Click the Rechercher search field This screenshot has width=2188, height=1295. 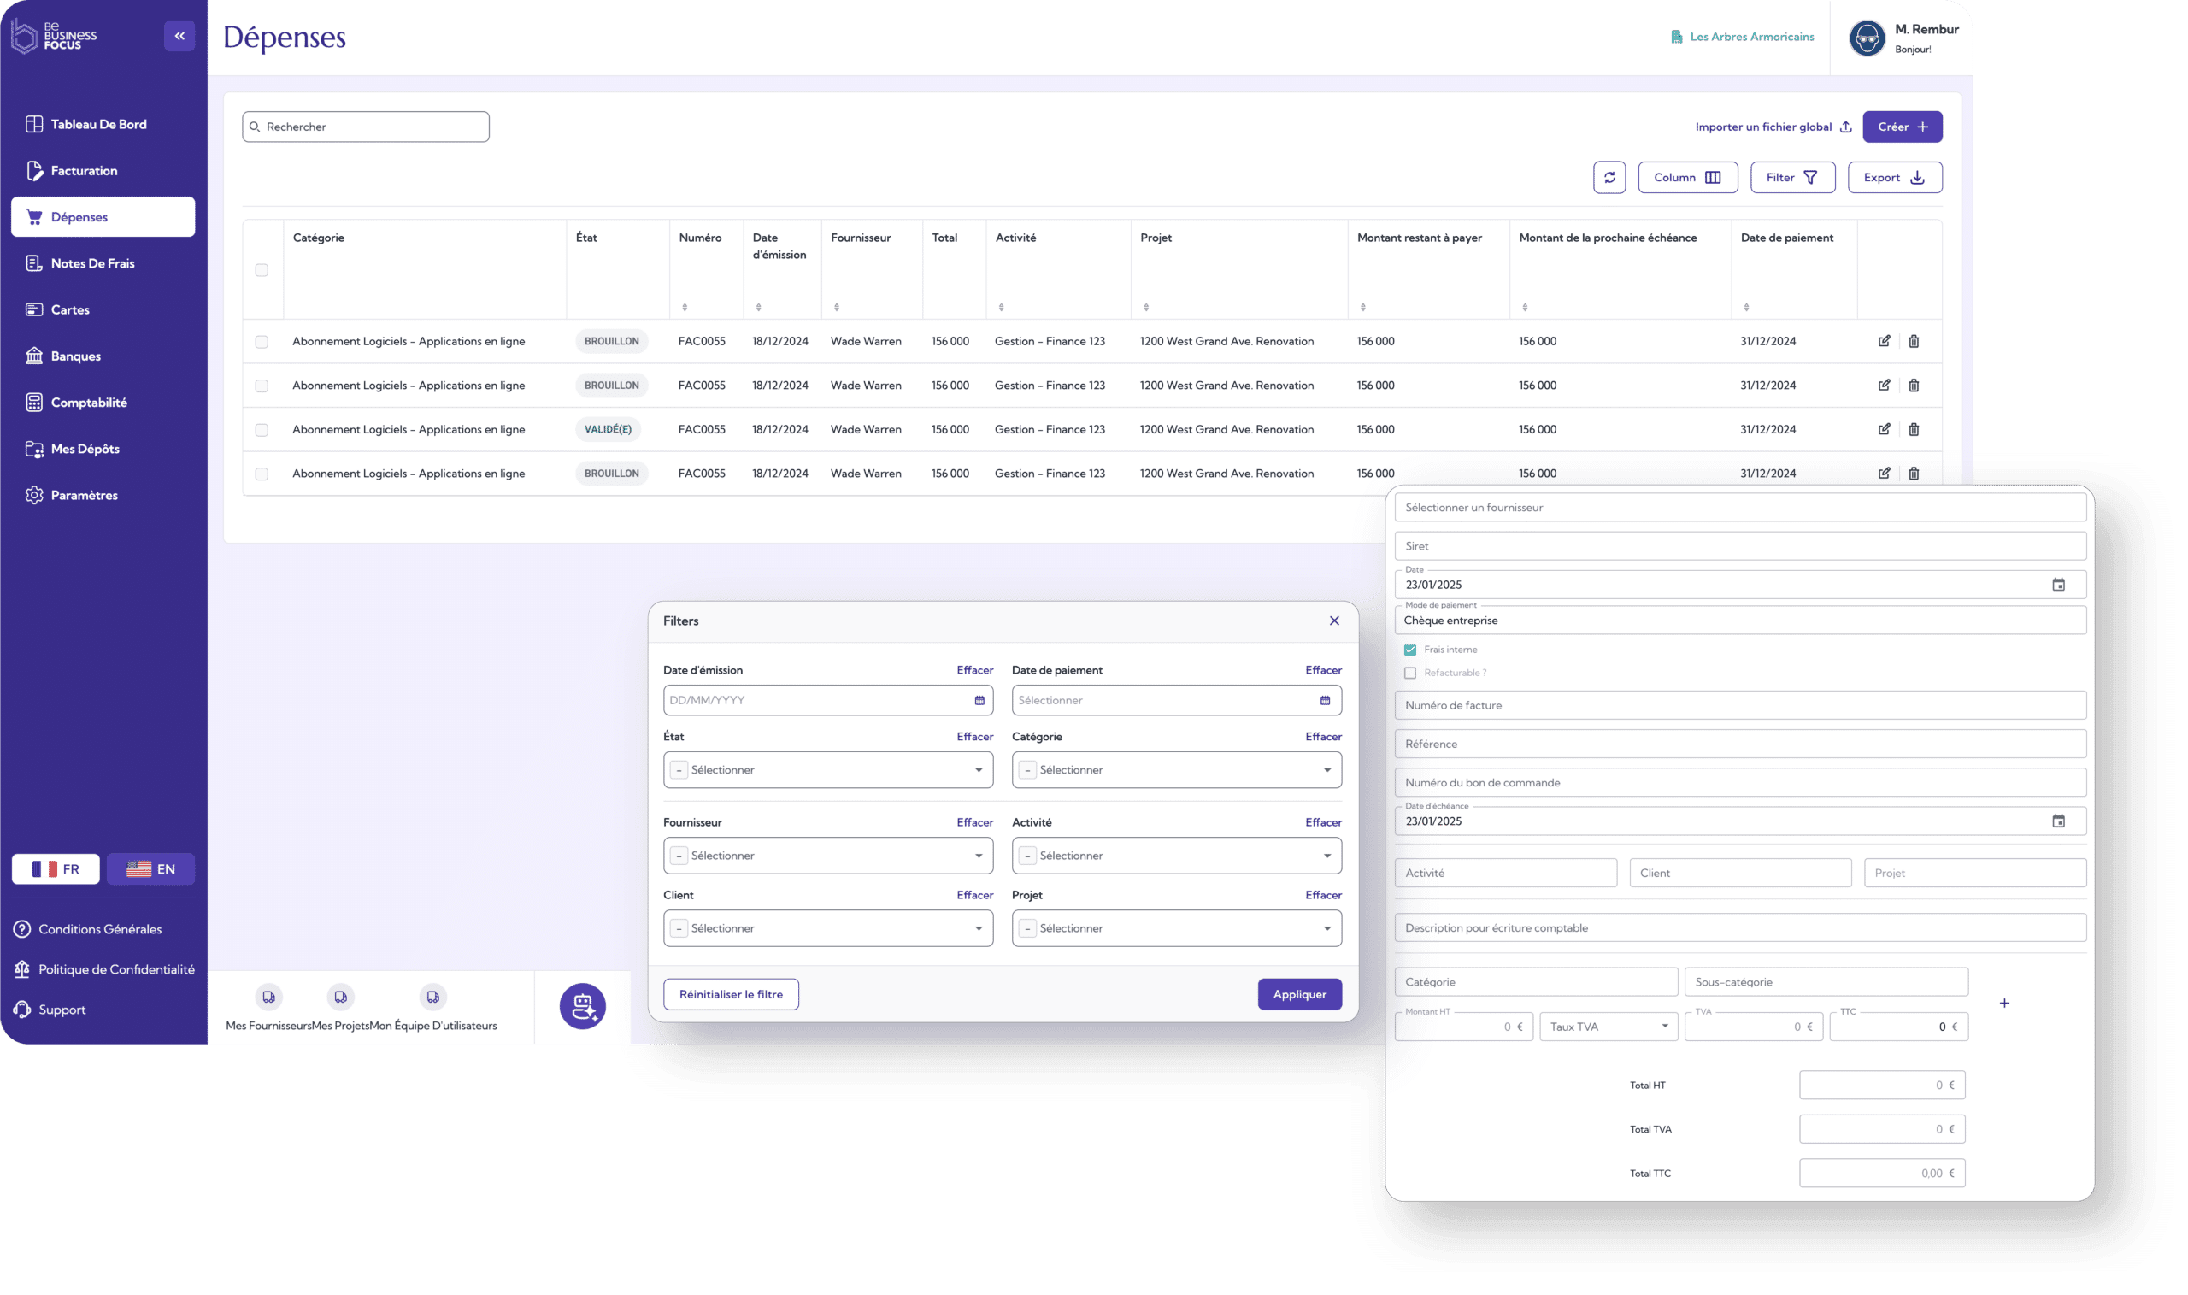pyautogui.click(x=367, y=127)
